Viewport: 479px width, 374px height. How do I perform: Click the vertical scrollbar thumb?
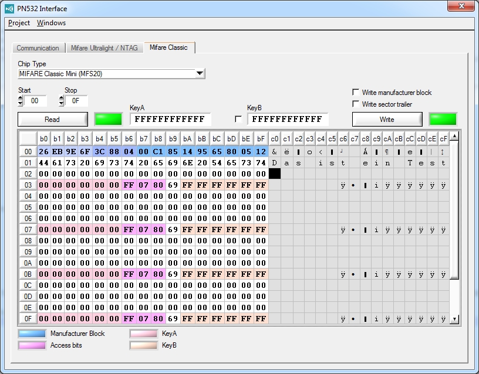454,209
